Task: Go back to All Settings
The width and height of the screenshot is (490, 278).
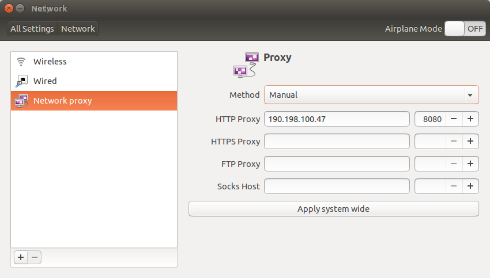Action: 32,29
